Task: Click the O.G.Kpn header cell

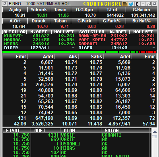Action: tap(84, 10)
